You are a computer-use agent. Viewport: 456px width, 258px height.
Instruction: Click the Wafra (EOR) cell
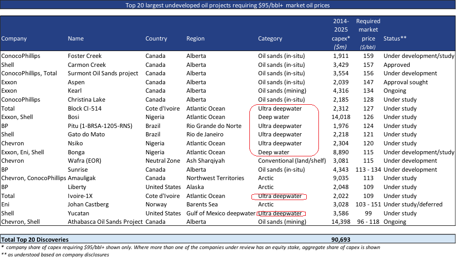(84, 161)
